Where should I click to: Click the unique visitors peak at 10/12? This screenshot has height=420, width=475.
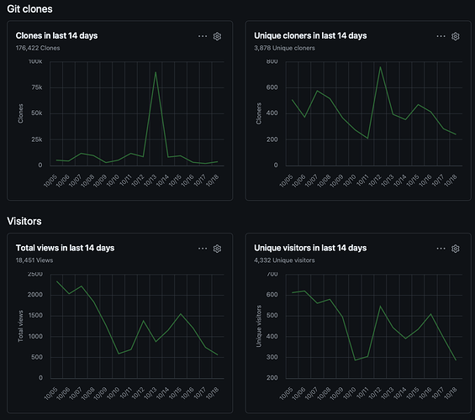tap(380, 307)
